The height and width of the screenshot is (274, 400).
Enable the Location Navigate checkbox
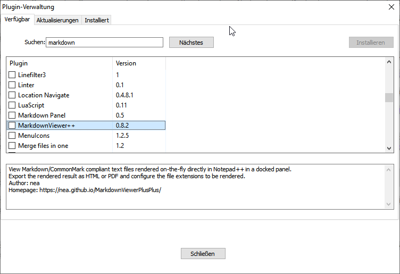tap(12, 95)
